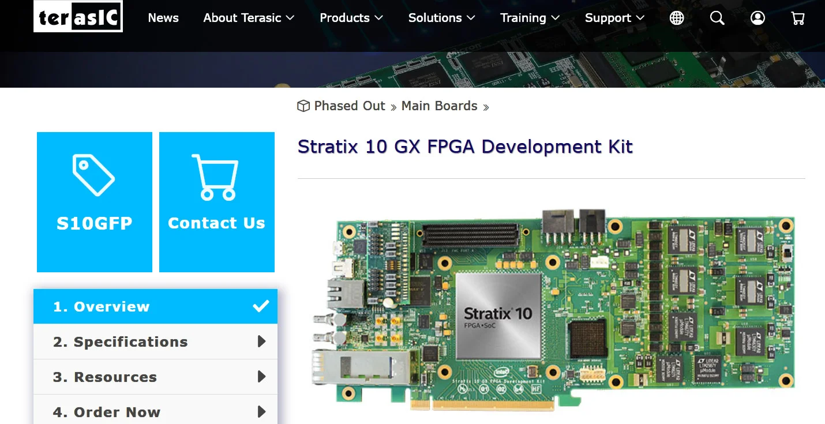Click the S10GFP label text
This screenshot has height=424, width=825.
[94, 223]
